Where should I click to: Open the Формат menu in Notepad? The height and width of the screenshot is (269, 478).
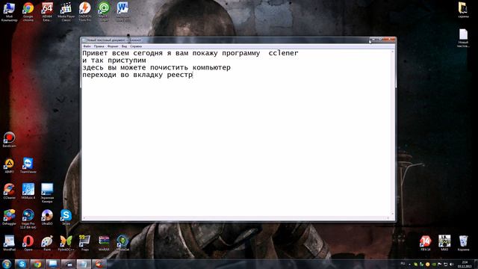[113, 46]
